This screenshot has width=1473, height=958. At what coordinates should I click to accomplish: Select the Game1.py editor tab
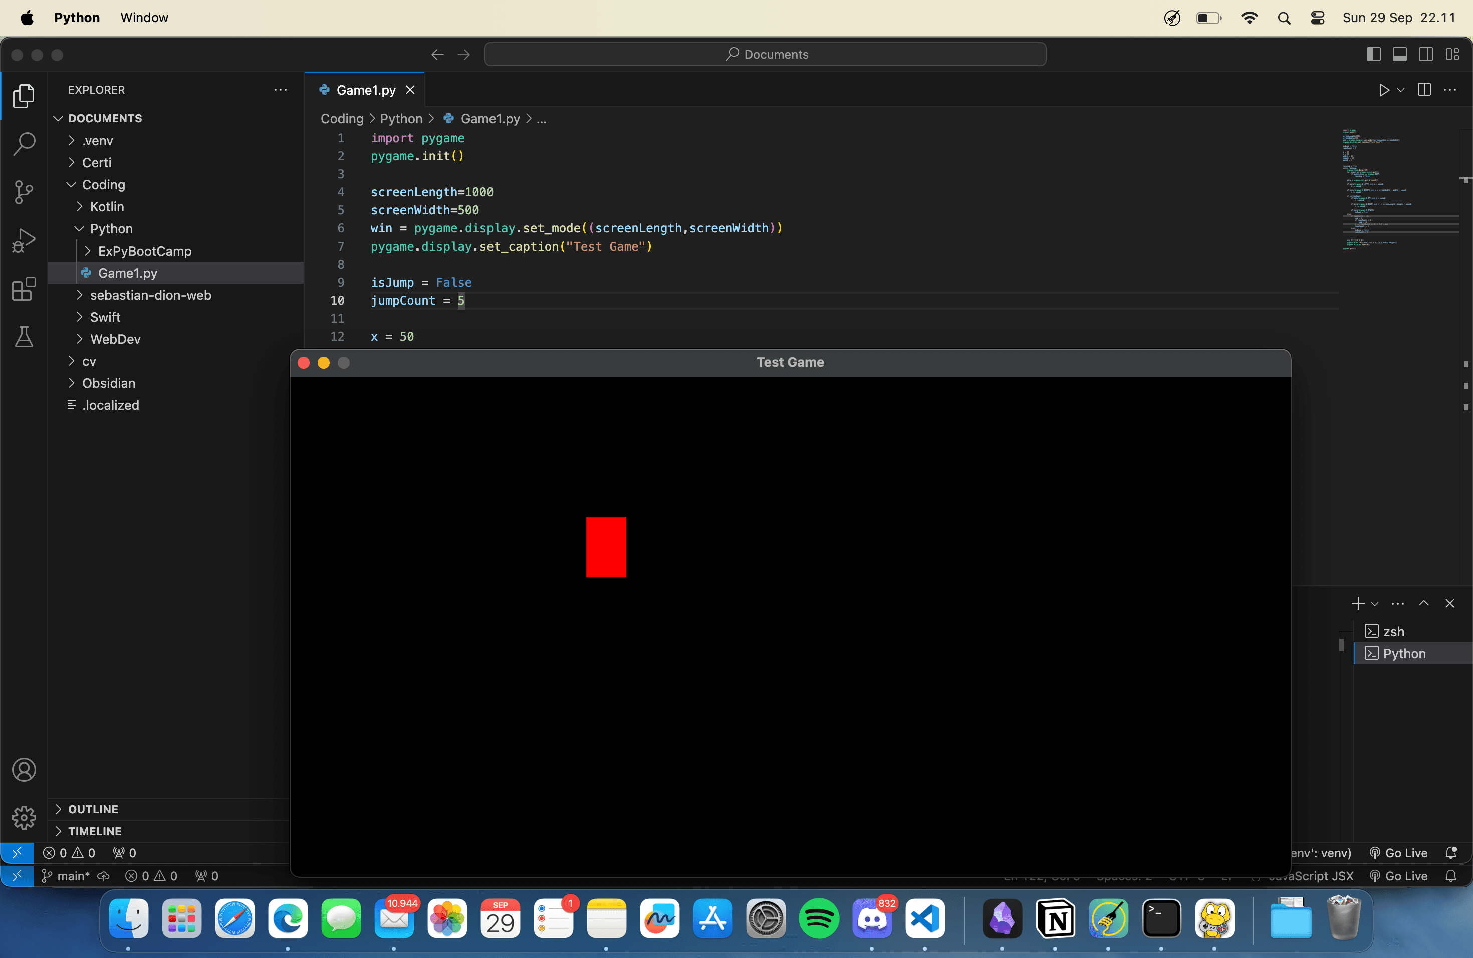pyautogui.click(x=365, y=90)
